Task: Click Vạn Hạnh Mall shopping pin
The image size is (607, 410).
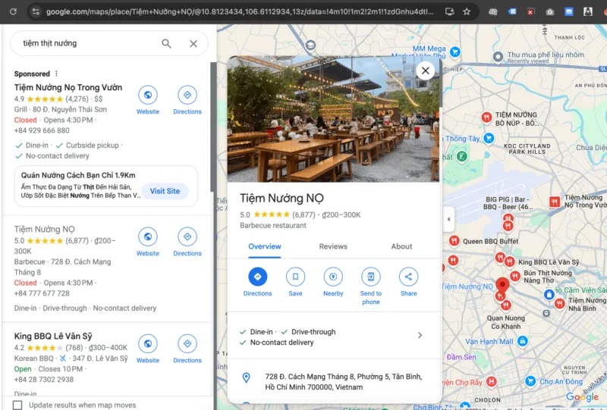Action: (x=523, y=341)
